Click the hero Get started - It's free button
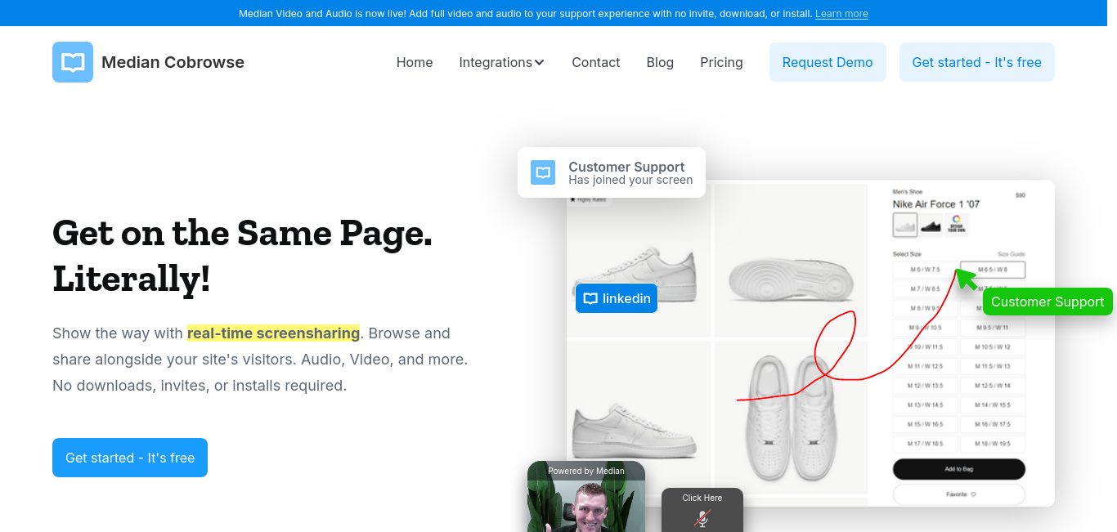 tap(130, 458)
